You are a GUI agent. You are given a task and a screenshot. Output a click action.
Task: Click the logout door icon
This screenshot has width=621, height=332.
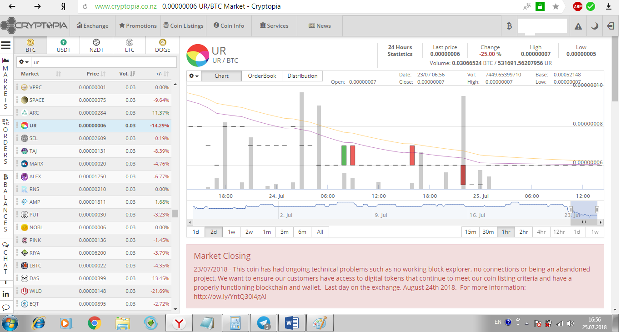[x=611, y=26]
